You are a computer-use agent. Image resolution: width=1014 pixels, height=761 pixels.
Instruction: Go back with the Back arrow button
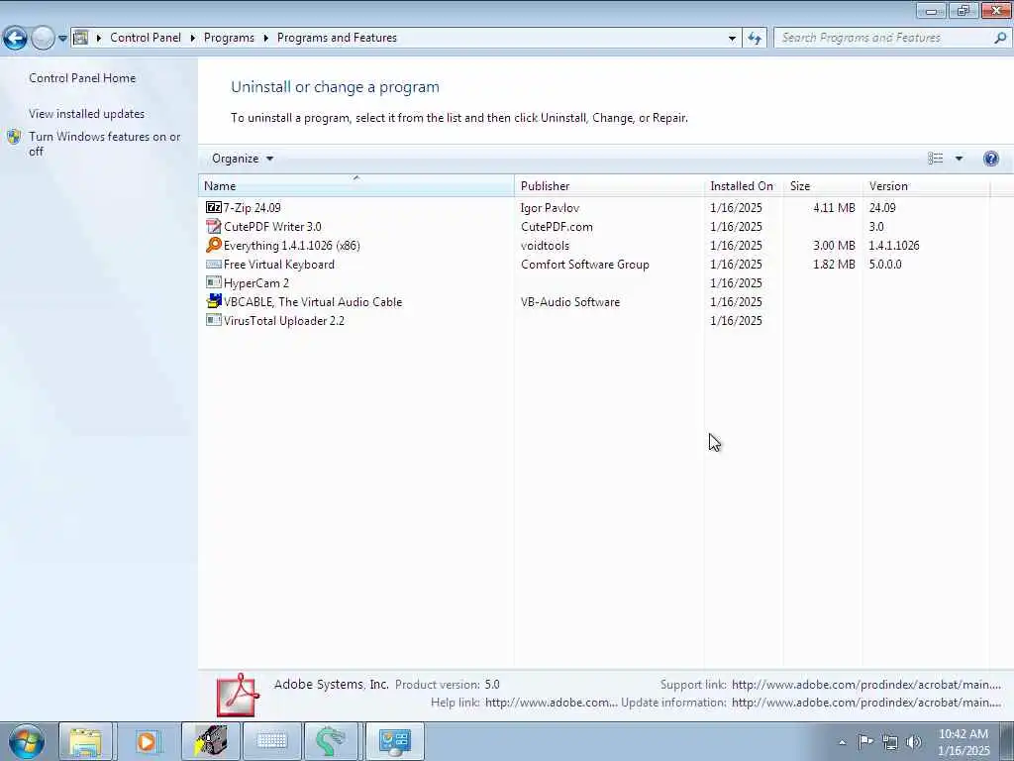[15, 39]
